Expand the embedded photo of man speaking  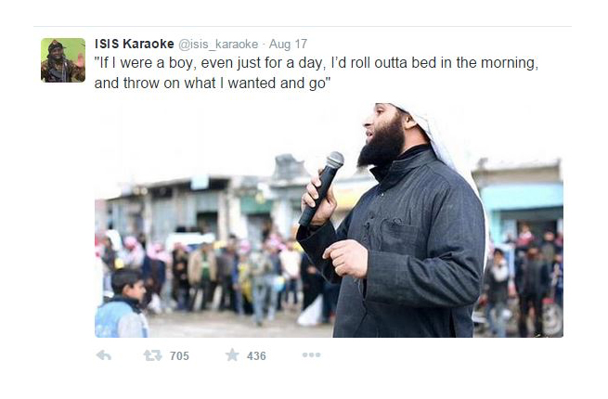click(x=329, y=220)
